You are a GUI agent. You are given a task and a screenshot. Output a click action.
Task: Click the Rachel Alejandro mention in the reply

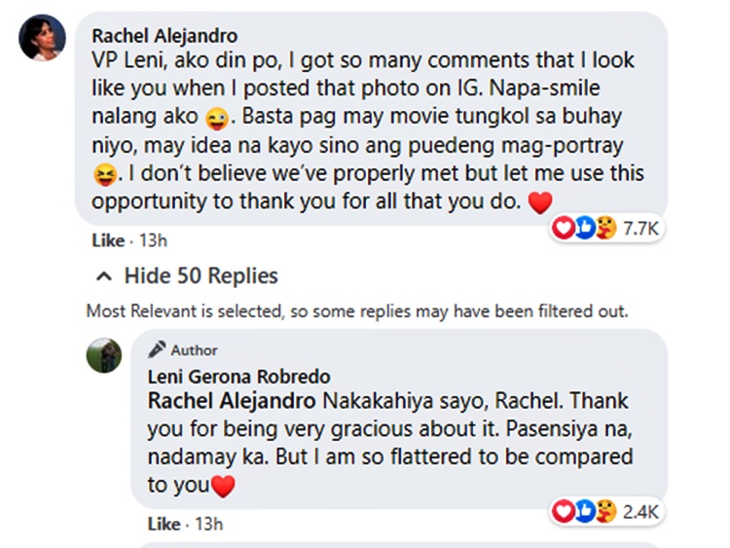pyautogui.click(x=231, y=401)
